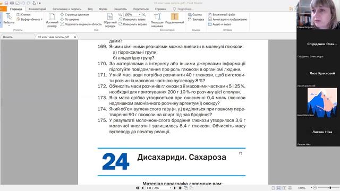Open touch mode dropdown in quick access toolbar
Image resolution: width=340 pixels, height=191 pixels.
(37, 3)
